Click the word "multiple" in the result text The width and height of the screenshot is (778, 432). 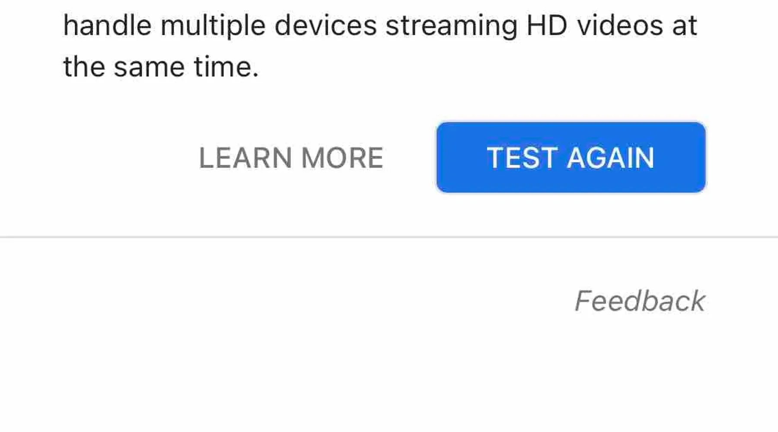coord(213,25)
